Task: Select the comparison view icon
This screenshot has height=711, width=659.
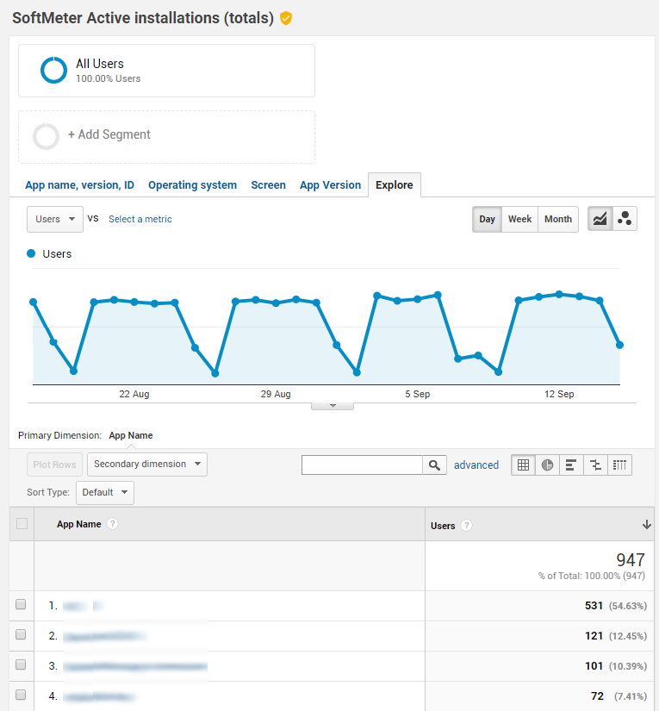Action: [595, 465]
